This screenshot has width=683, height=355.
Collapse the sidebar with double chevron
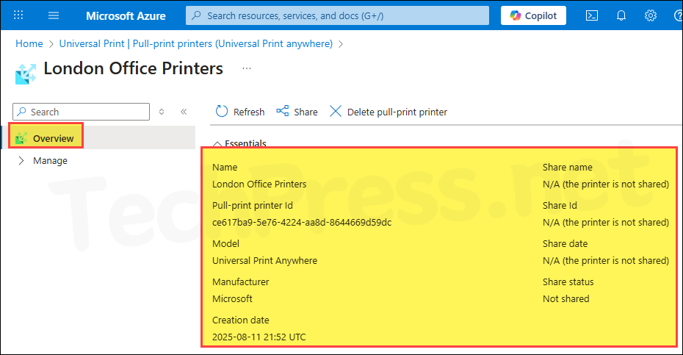point(184,112)
